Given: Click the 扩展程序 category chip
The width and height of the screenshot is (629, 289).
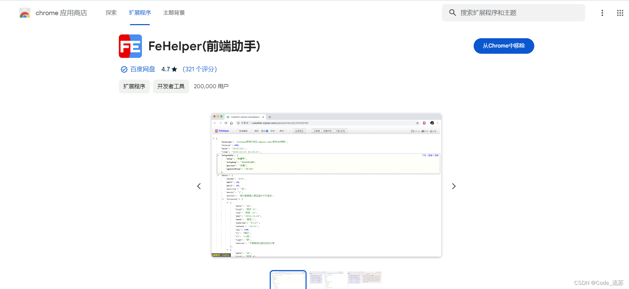Looking at the screenshot, I should click(134, 86).
